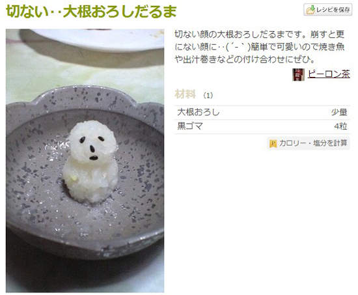Click the 4粒 amount value
The width and height of the screenshot is (358, 295).
340,126
